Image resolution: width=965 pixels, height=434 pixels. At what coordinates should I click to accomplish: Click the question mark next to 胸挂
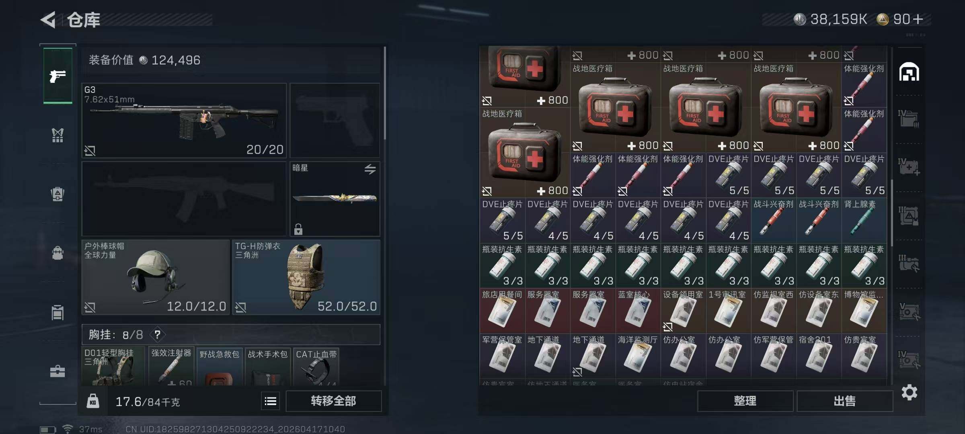158,334
